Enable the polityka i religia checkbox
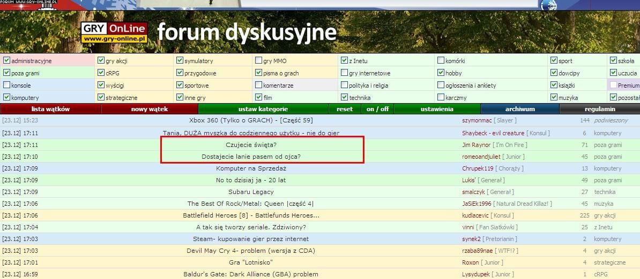 [x=345, y=86]
